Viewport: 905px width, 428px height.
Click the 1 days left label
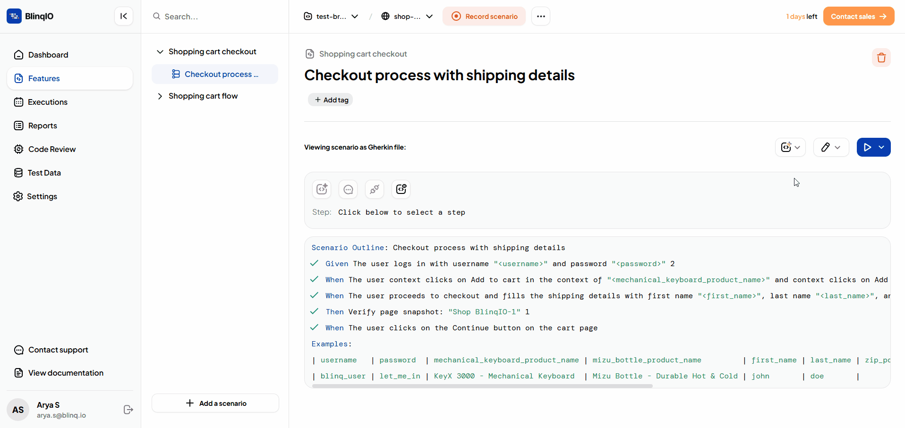point(802,17)
